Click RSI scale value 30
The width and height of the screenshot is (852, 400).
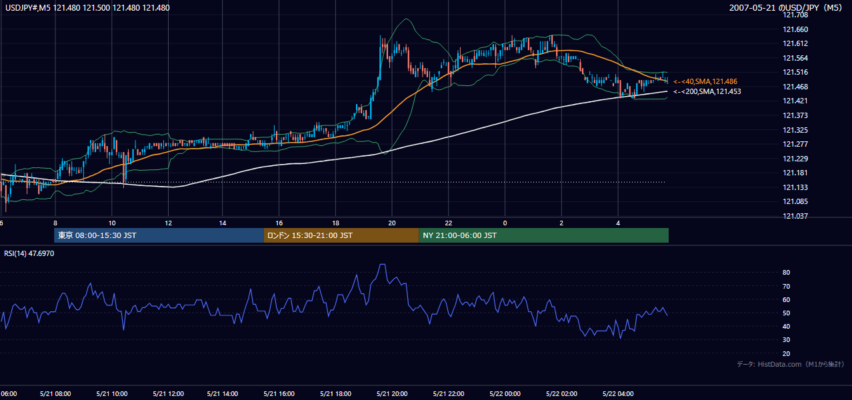click(x=787, y=340)
